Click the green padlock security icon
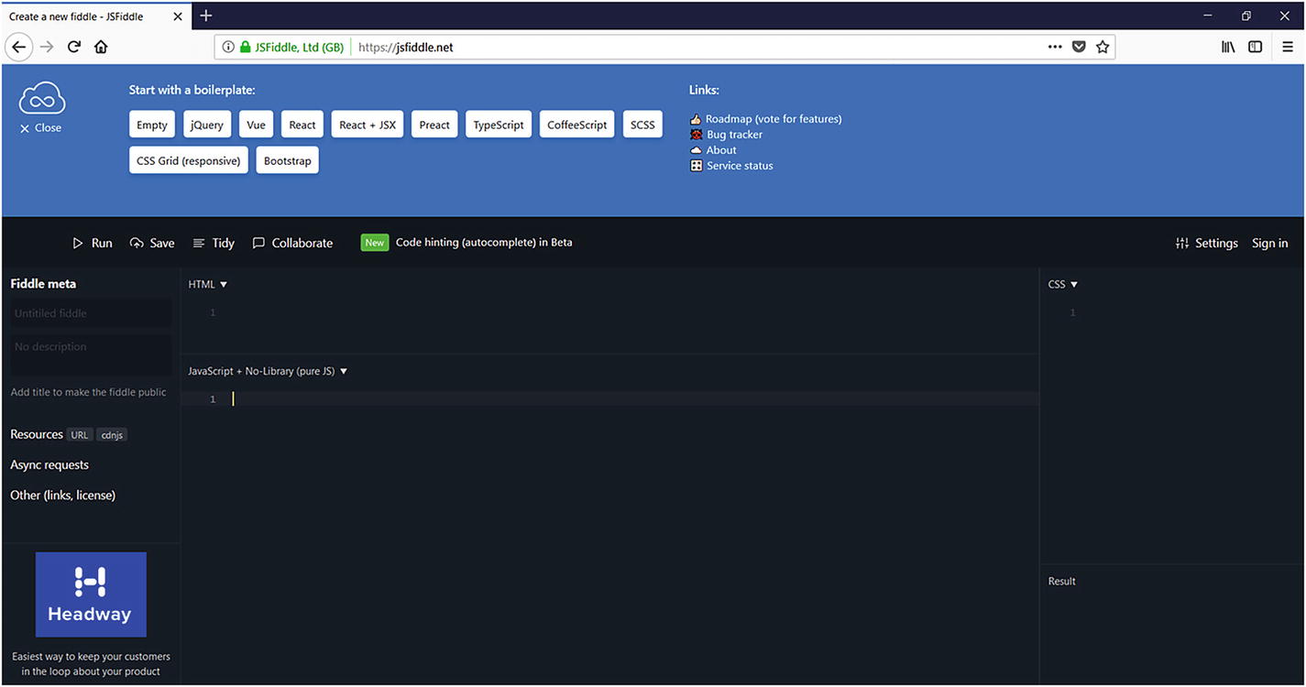This screenshot has width=1306, height=687. pyautogui.click(x=245, y=48)
